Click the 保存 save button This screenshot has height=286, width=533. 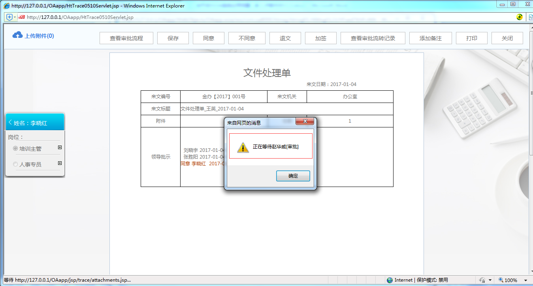click(x=173, y=38)
